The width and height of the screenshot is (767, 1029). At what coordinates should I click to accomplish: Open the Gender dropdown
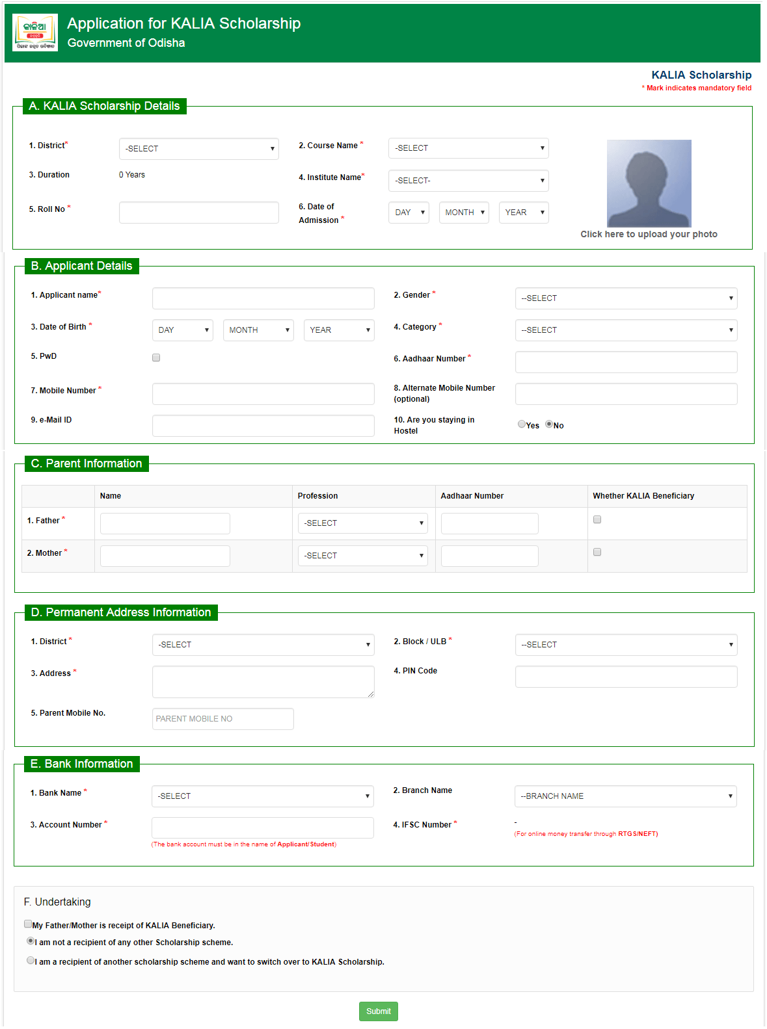click(626, 298)
